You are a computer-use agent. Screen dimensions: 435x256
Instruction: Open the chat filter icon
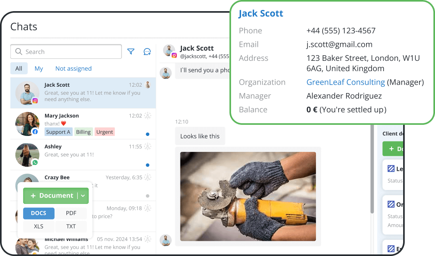coord(131,51)
